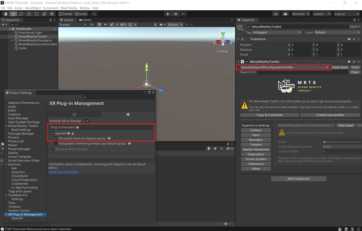
Task: Select the Scale tool
Action: click(x=29, y=14)
